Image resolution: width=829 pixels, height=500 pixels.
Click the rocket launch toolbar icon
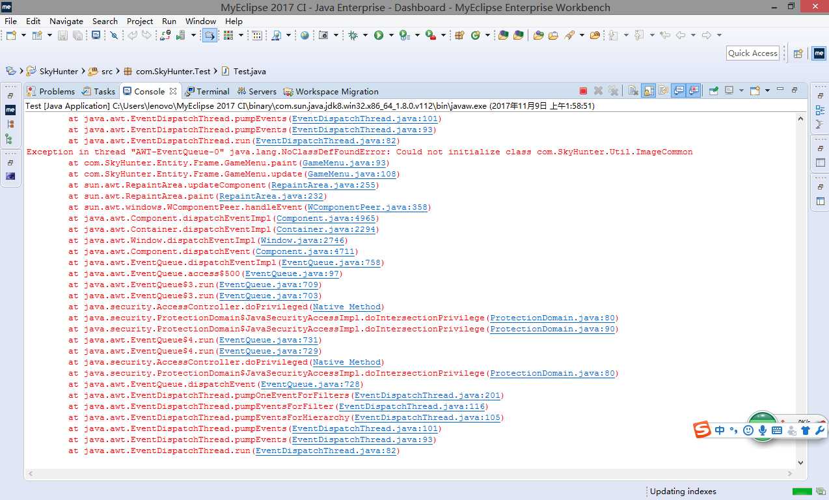click(569, 35)
